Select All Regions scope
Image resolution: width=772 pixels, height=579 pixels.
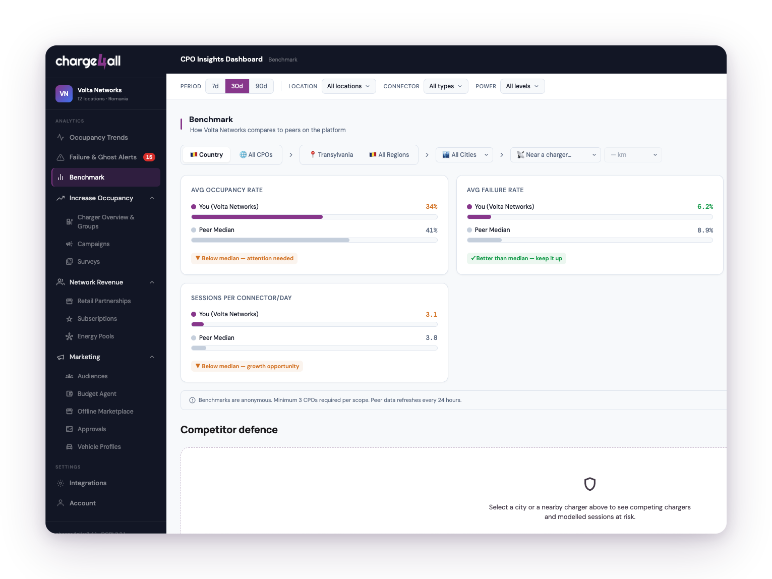pyautogui.click(x=389, y=155)
